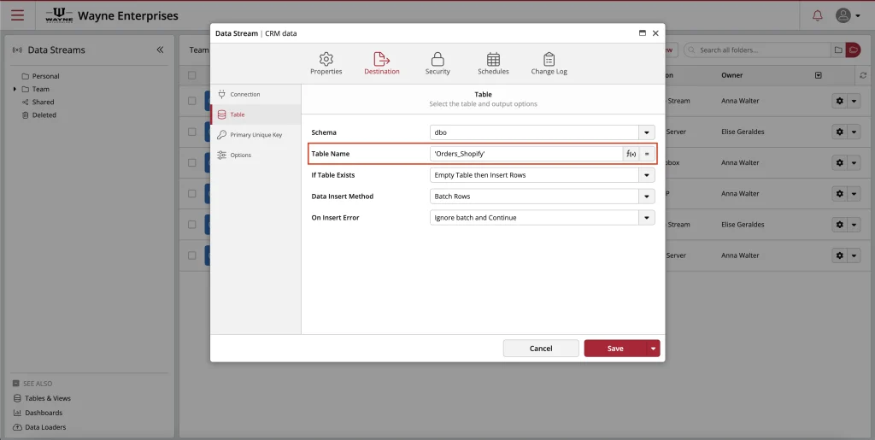Tick checkbox in last table row
The height and width of the screenshot is (440, 875).
point(192,255)
